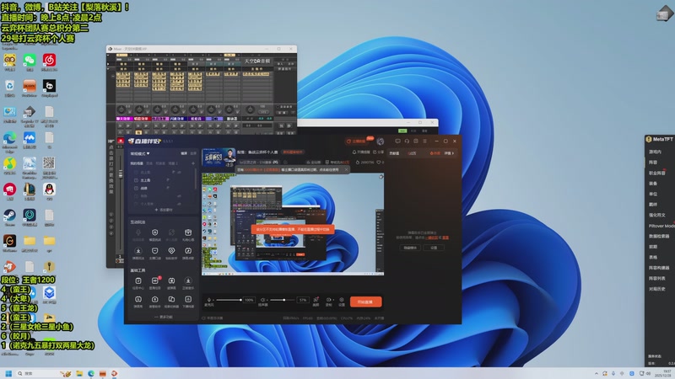Open the QQ penguin desktop icon

pyautogui.click(x=49, y=191)
